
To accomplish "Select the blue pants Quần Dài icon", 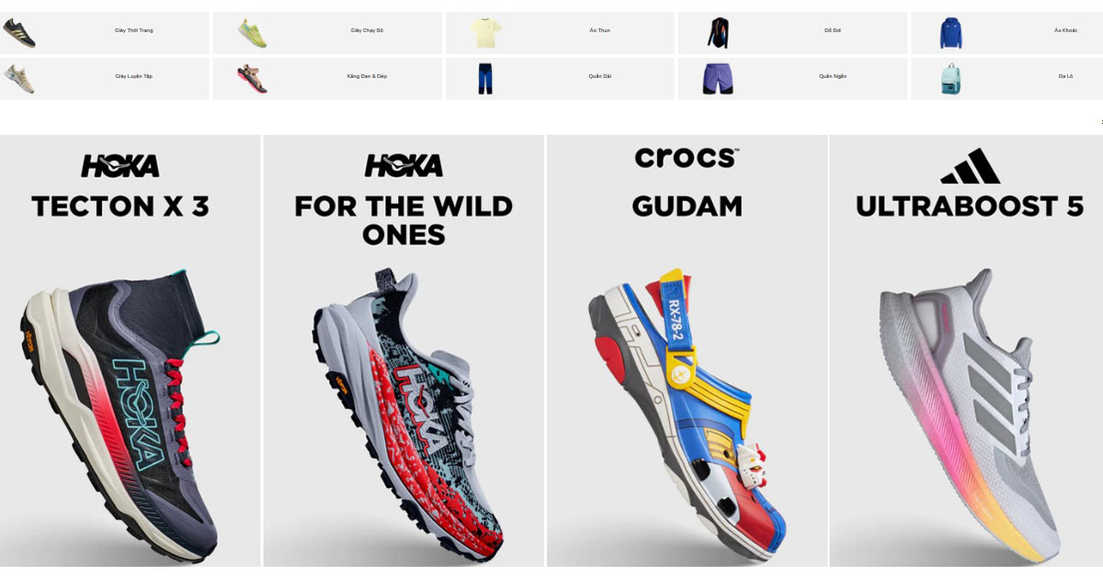I will (485, 79).
